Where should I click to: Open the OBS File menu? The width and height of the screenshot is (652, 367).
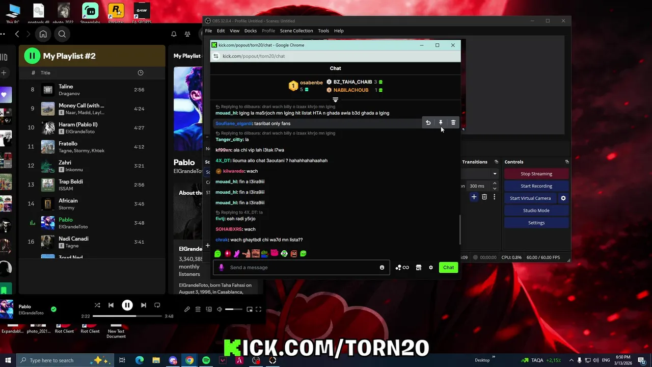pyautogui.click(x=209, y=31)
